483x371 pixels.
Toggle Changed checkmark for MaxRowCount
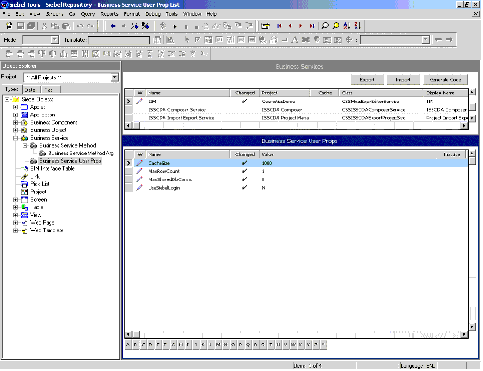[245, 171]
